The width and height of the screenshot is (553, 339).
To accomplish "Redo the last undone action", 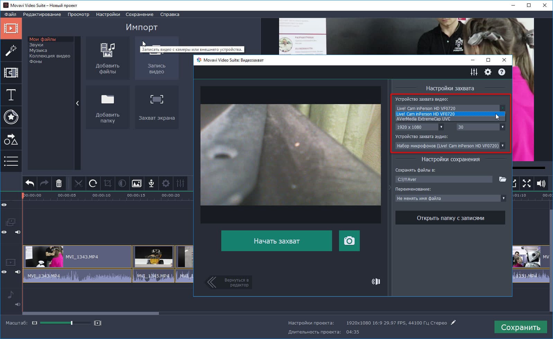I will pos(44,183).
